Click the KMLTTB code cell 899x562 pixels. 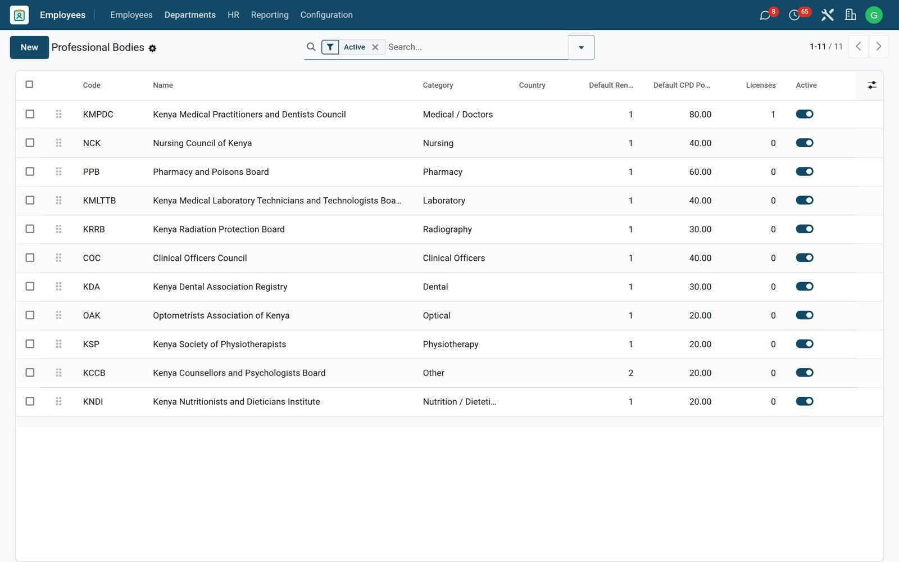[99, 201]
